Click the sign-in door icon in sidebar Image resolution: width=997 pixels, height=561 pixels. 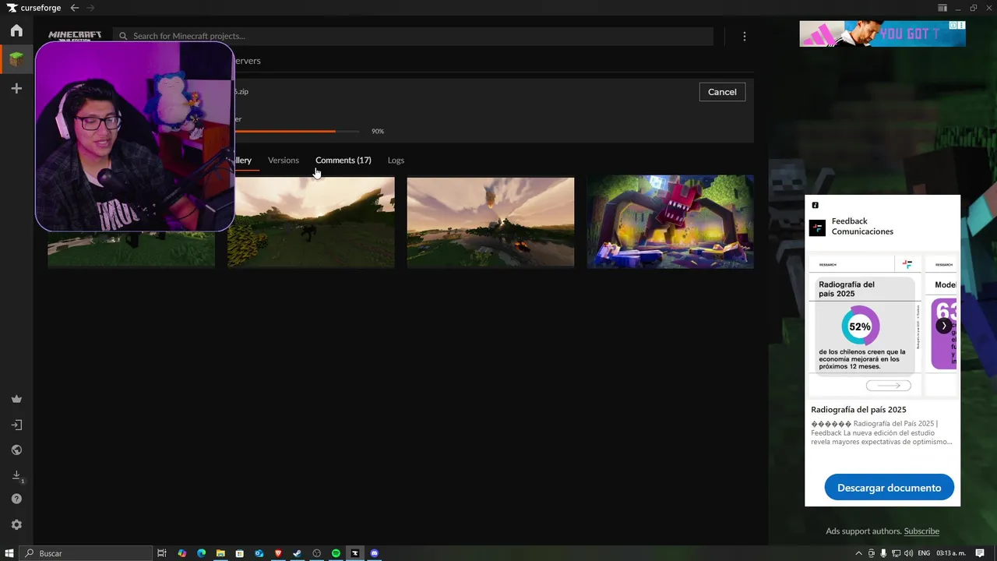16,425
